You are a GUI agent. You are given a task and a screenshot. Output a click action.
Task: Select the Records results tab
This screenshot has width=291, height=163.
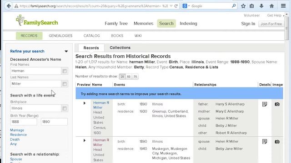tap(91, 48)
